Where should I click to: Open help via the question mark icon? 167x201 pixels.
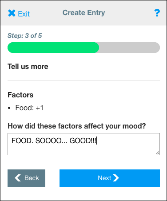(x=157, y=13)
